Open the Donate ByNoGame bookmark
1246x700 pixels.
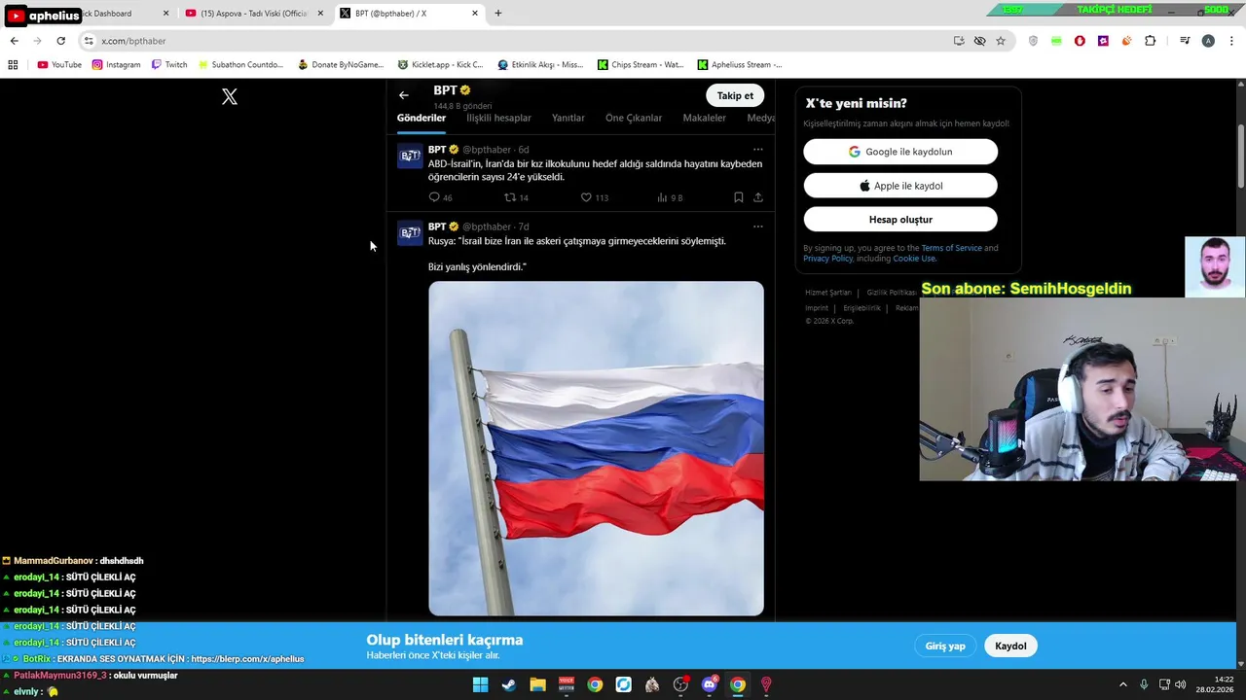(341, 65)
